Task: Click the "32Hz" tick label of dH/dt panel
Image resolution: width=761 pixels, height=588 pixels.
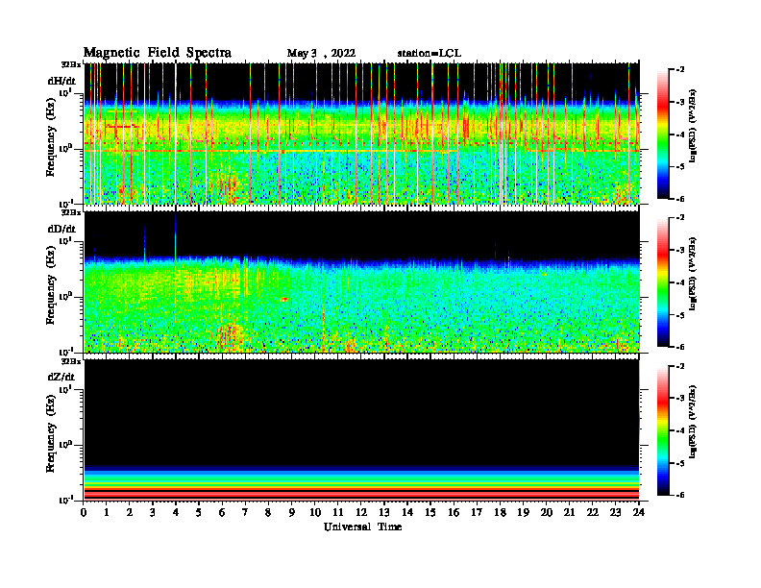Action: [71, 64]
